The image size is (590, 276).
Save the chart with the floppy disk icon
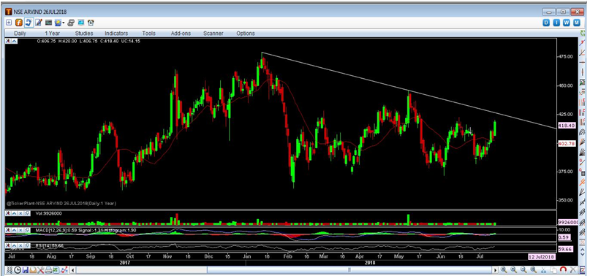click(25, 270)
